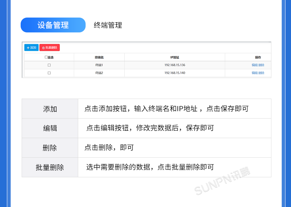Viewport: 291px width, 207px height.
Task: Click the 终端1 name cell
Action: (99, 65)
